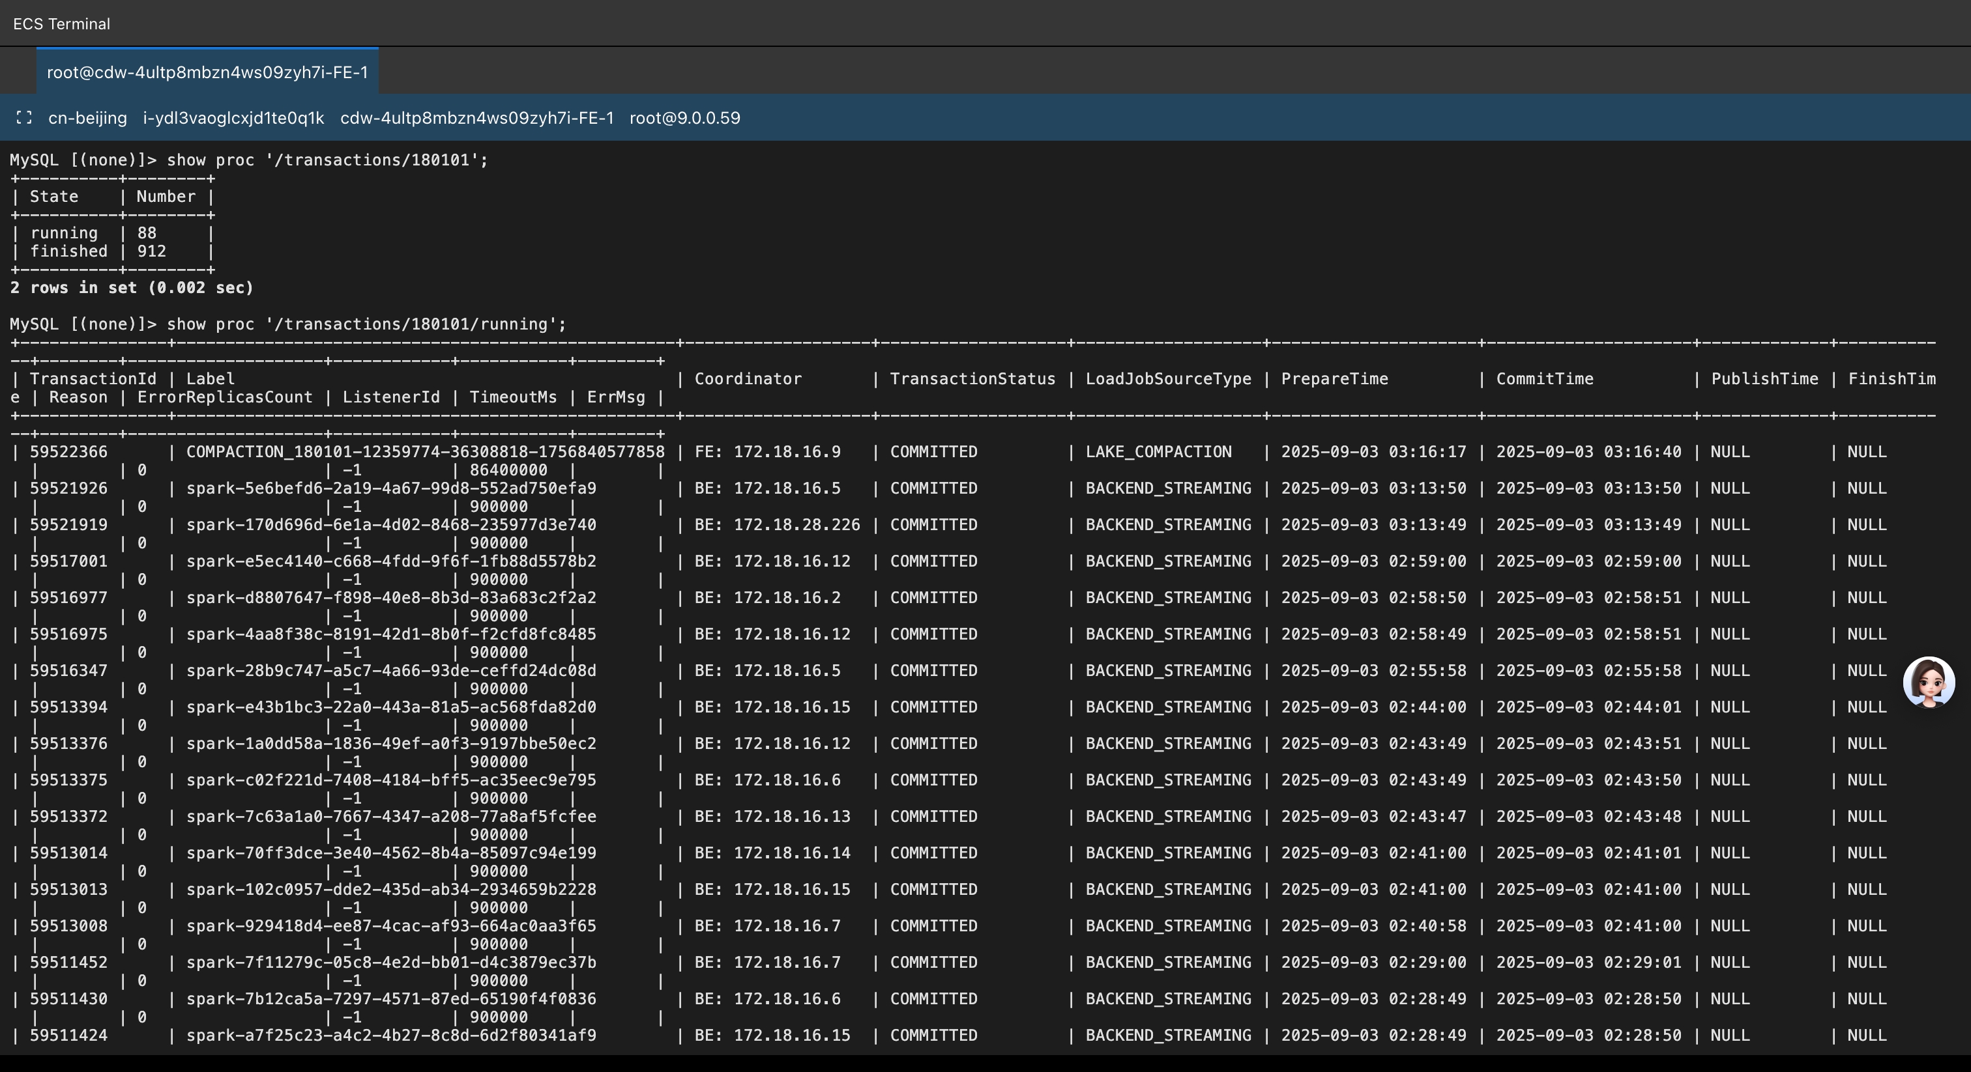
Task: Click the cn-beijing region label
Action: [87, 118]
